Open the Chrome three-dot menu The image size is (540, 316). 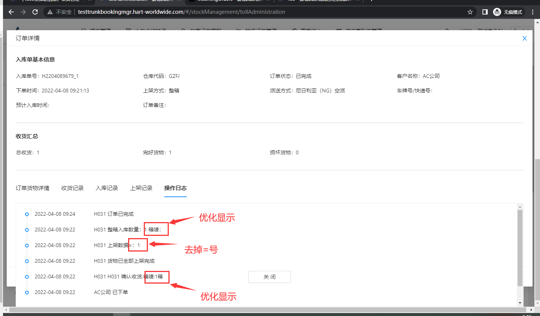point(533,12)
